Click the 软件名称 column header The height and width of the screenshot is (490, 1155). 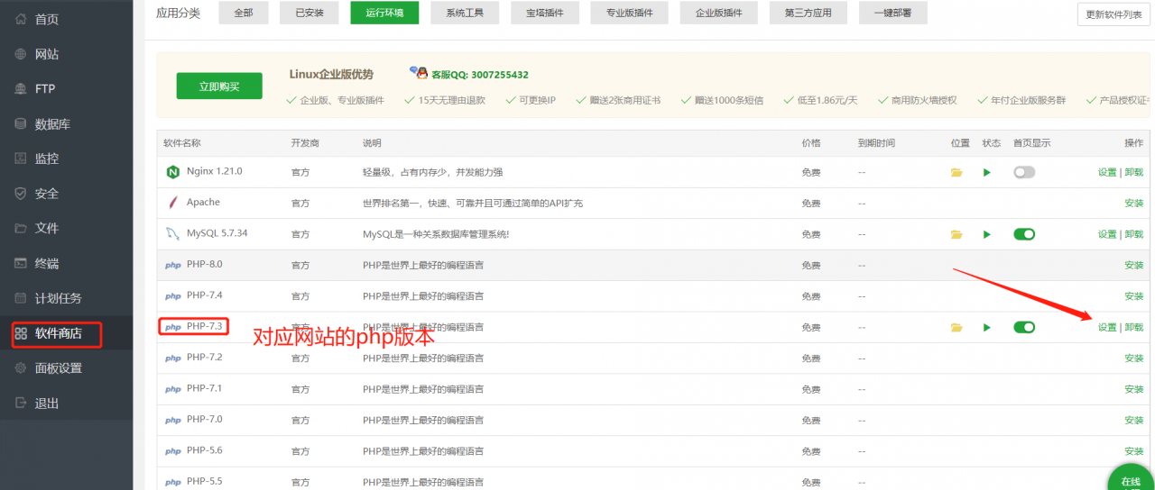pos(181,143)
